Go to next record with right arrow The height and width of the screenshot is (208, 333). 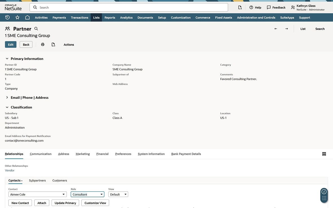click(286, 29)
